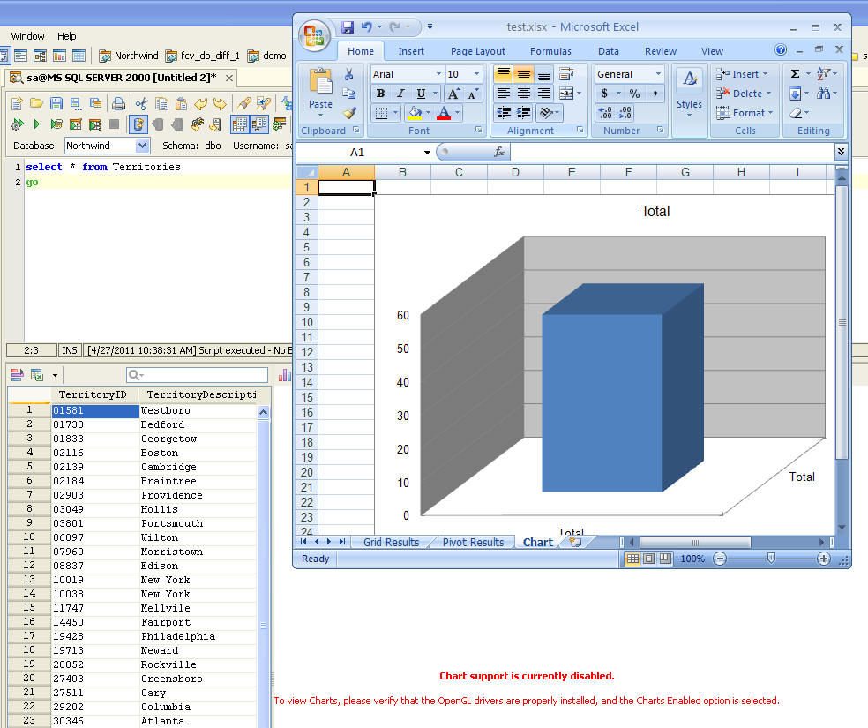Toggle Center text alignment in Excel
This screenshot has width=868, height=728.
click(524, 94)
